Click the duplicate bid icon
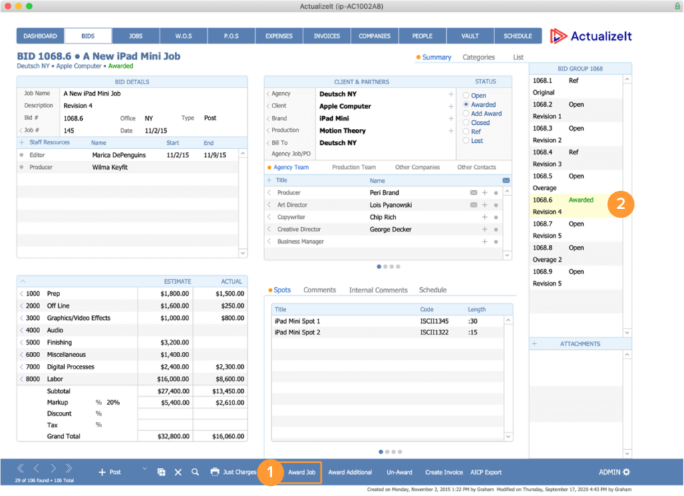 [x=162, y=473]
